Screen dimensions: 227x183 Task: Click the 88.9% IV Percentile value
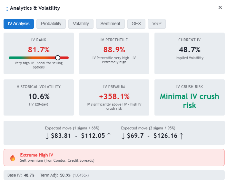pos(114,50)
